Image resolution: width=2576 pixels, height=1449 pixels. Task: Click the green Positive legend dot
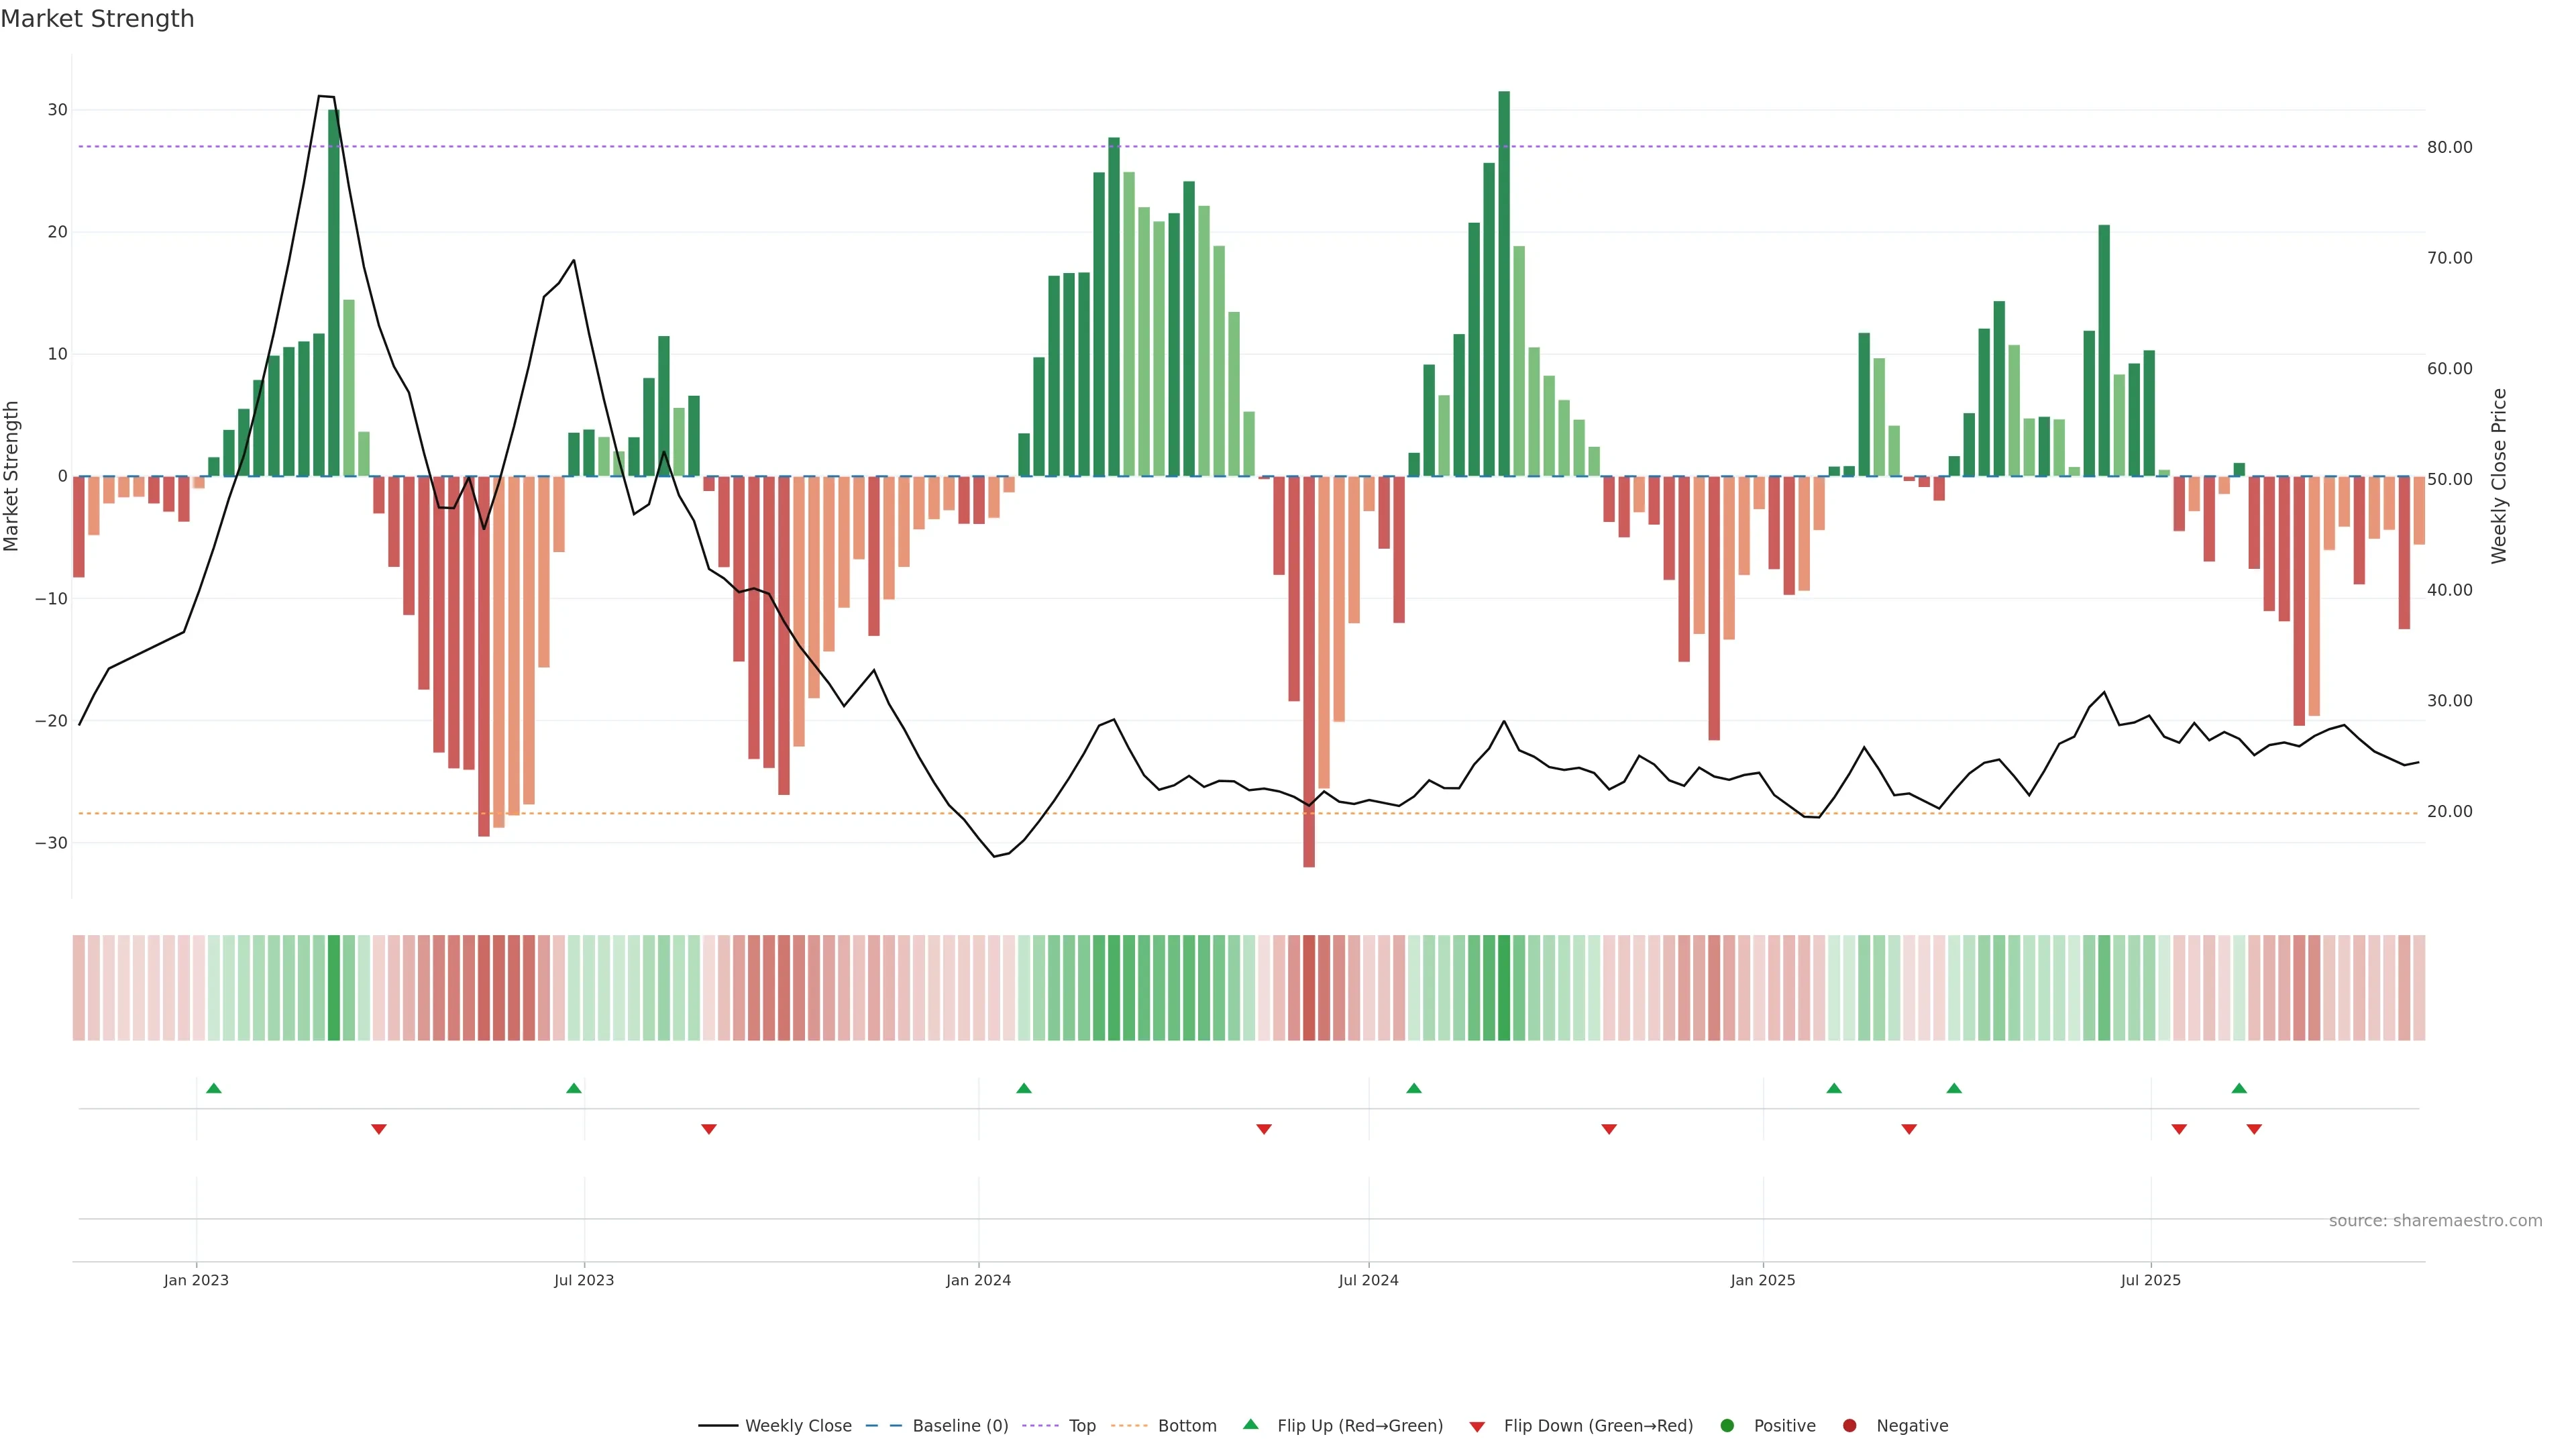point(1727,1426)
